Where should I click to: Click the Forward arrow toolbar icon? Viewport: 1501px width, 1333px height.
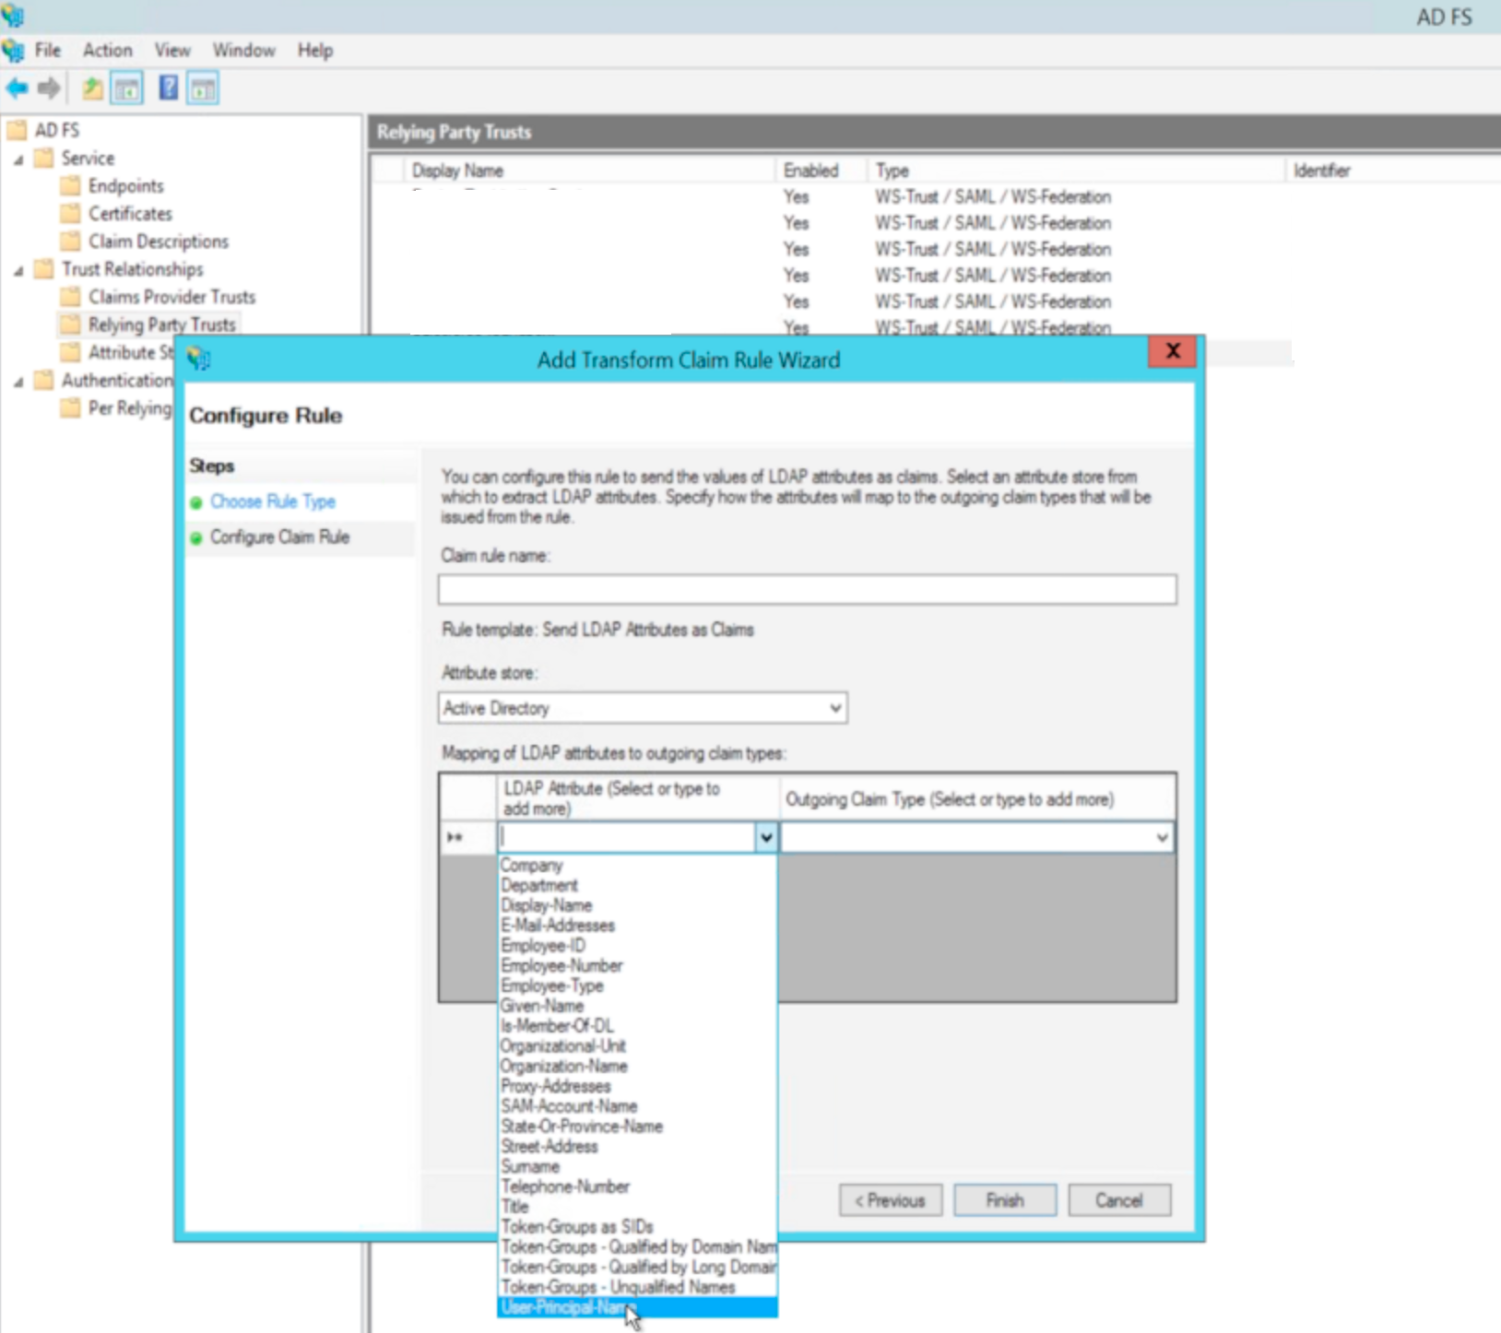(49, 88)
